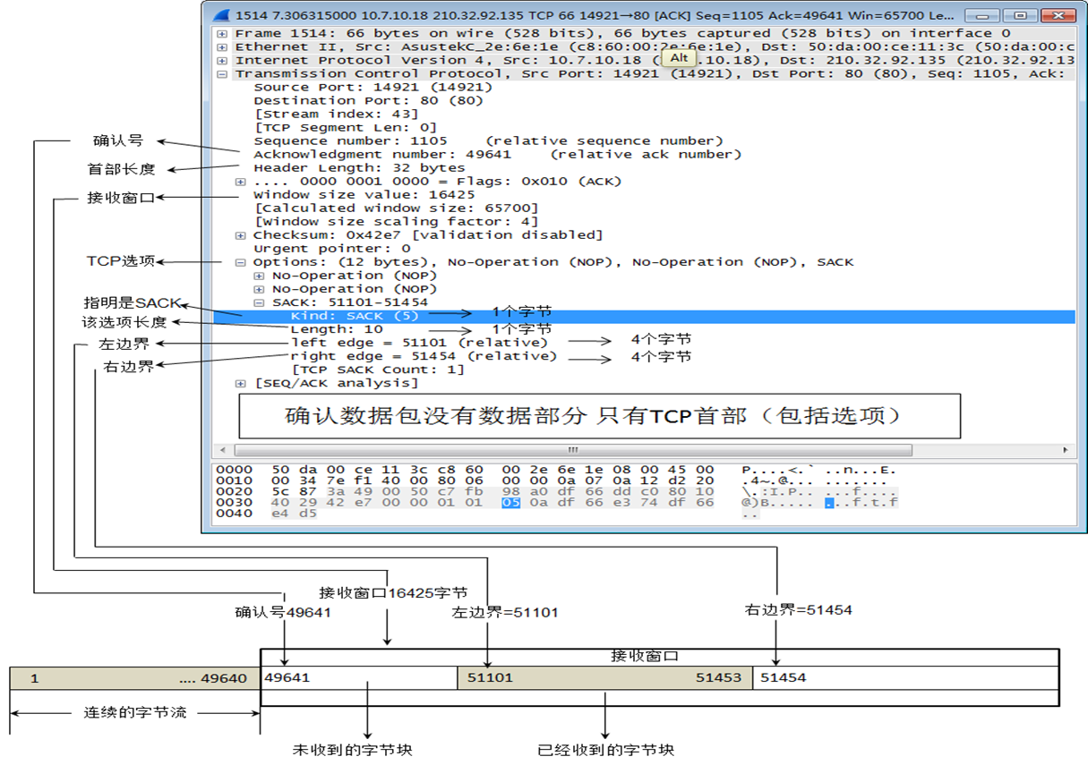The image size is (1088, 765).
Task: Collapse the Options: (12 bytes) node
Action: pyautogui.click(x=240, y=262)
